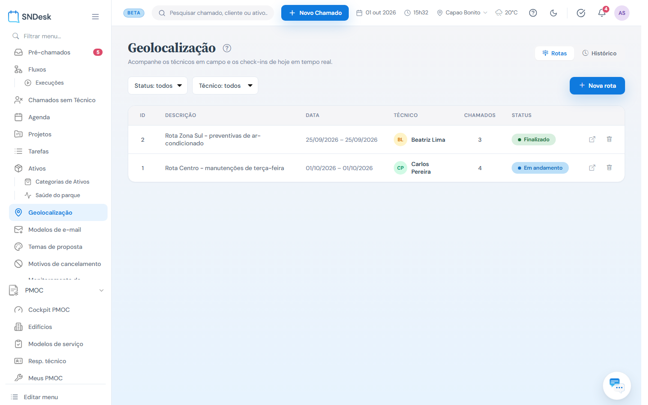Open Técnico: todos filter dropdown
Screen dimensions: 648x405
(225, 85)
